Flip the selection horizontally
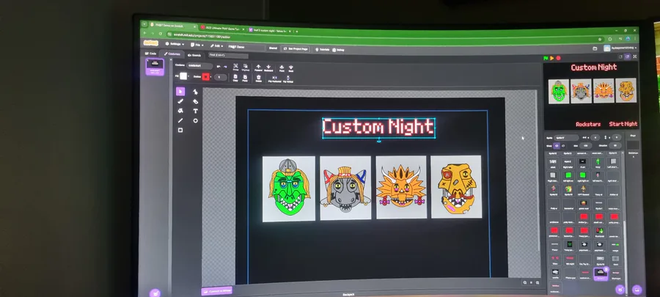 pos(274,78)
